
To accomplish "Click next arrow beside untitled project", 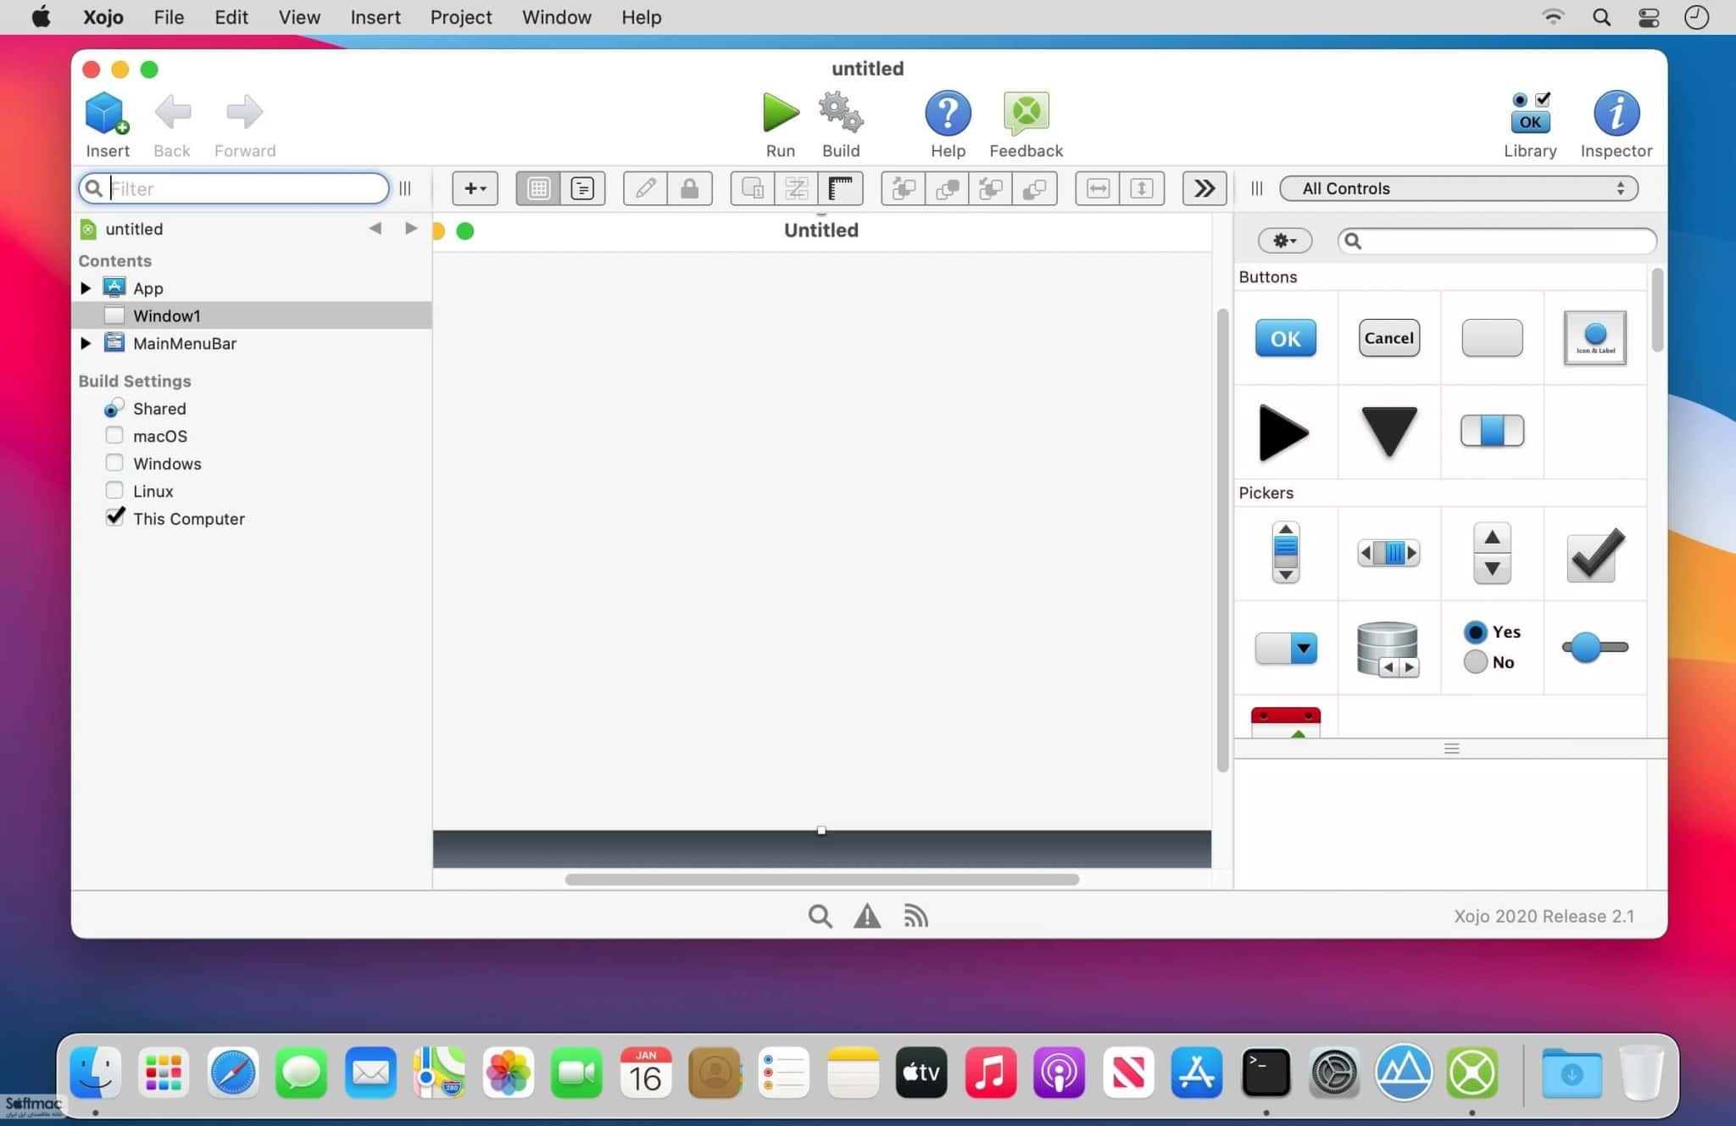I will click(x=411, y=228).
